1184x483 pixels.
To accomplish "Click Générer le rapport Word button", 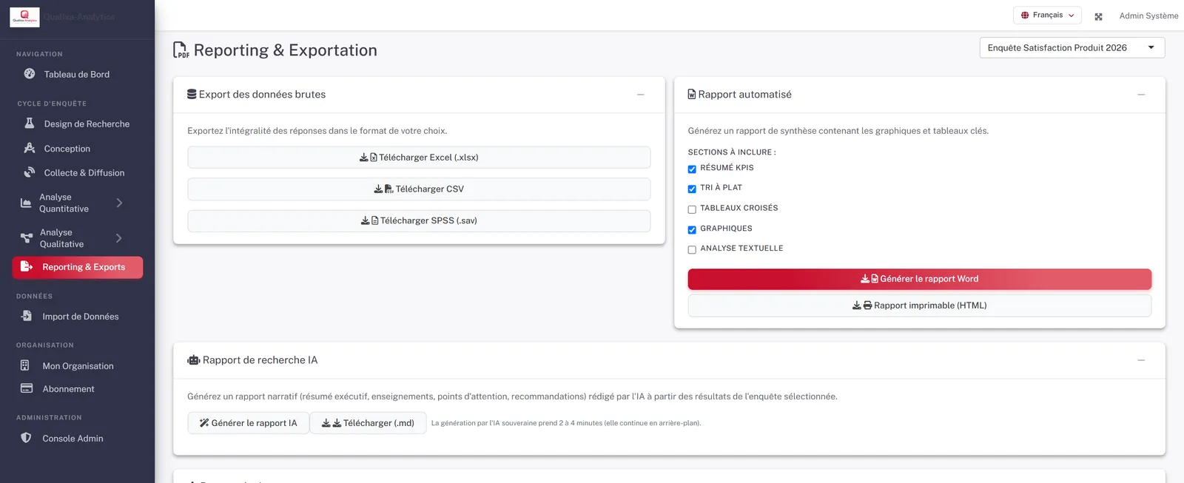I will coord(919,279).
